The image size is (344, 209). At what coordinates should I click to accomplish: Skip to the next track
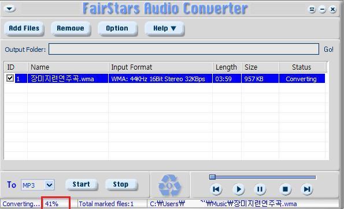coord(306,189)
